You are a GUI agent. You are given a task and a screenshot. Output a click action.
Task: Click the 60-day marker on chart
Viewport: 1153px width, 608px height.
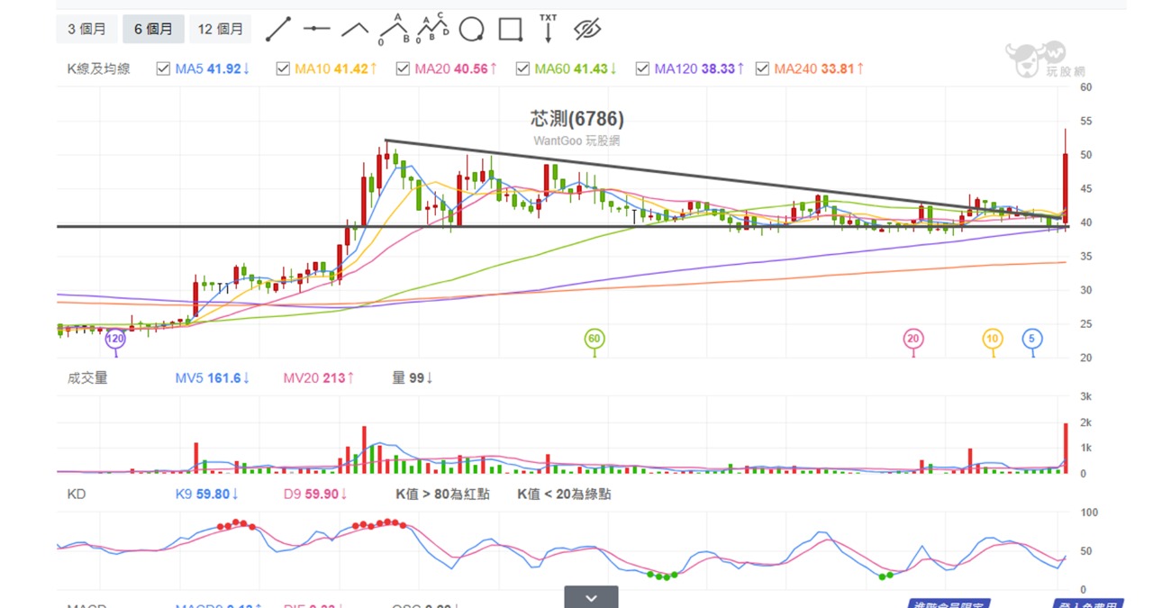point(594,339)
